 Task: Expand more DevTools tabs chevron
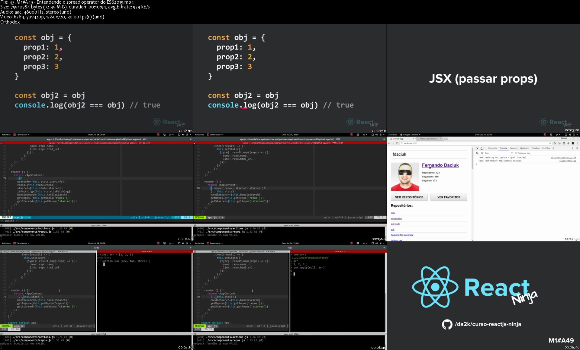(553, 148)
